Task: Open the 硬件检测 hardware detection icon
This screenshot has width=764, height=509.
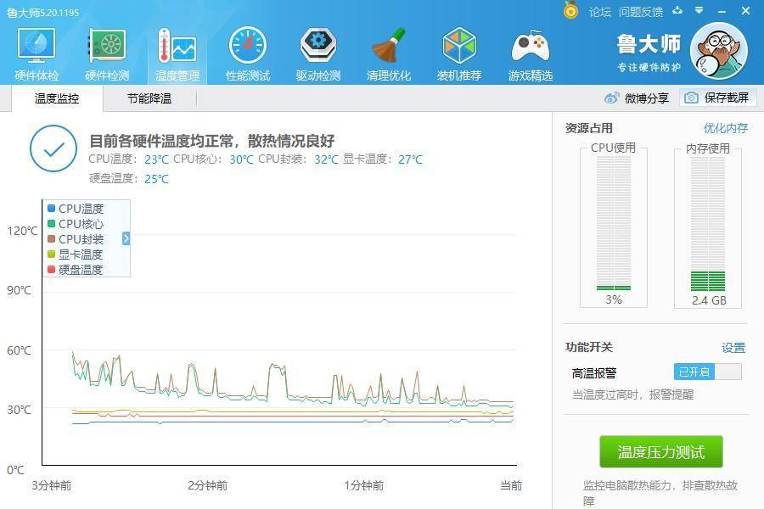Action: click(107, 45)
